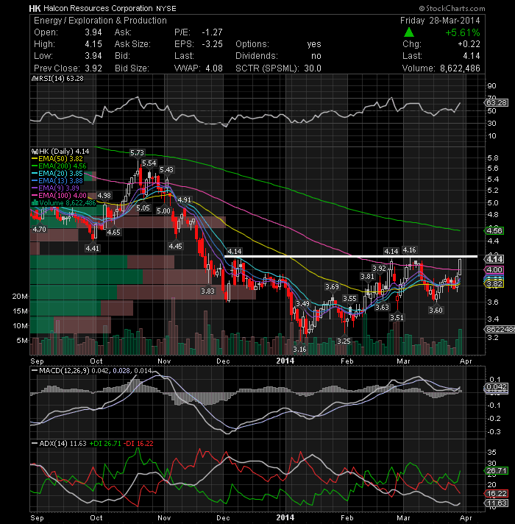
Task: Click the header Volume figure 8,622,486
Action: click(x=460, y=68)
